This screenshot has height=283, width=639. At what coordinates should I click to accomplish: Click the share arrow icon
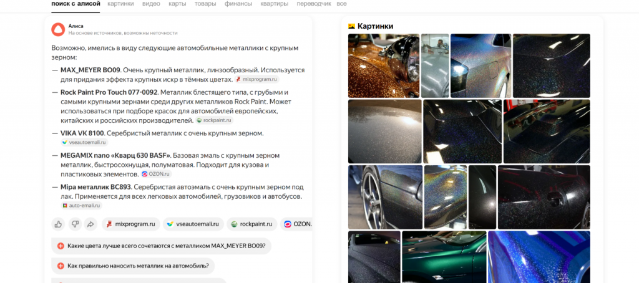[90, 224]
